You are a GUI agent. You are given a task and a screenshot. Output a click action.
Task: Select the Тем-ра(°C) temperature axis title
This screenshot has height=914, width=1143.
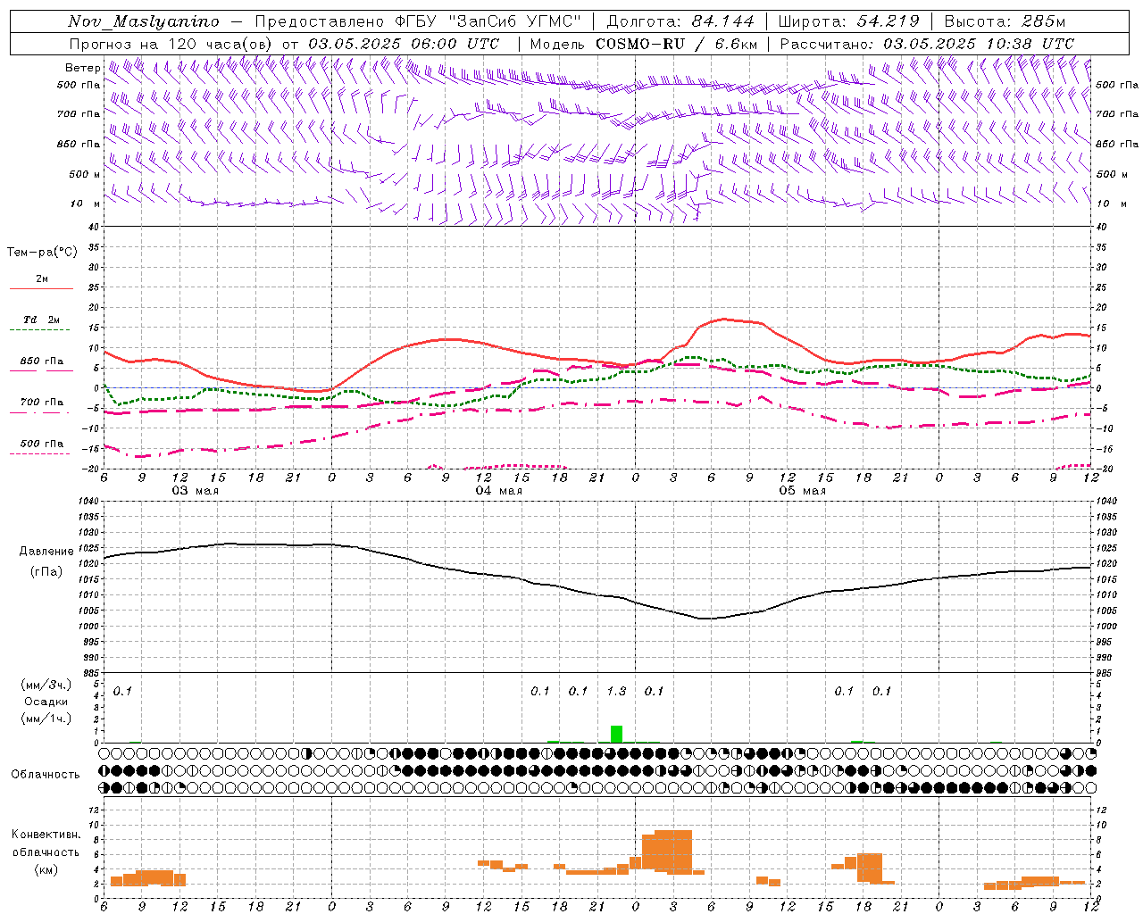[x=42, y=253]
